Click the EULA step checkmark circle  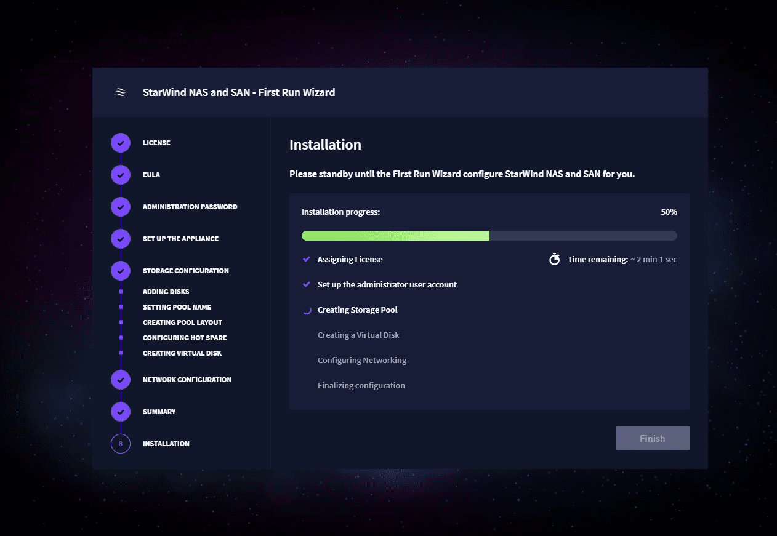click(x=121, y=175)
